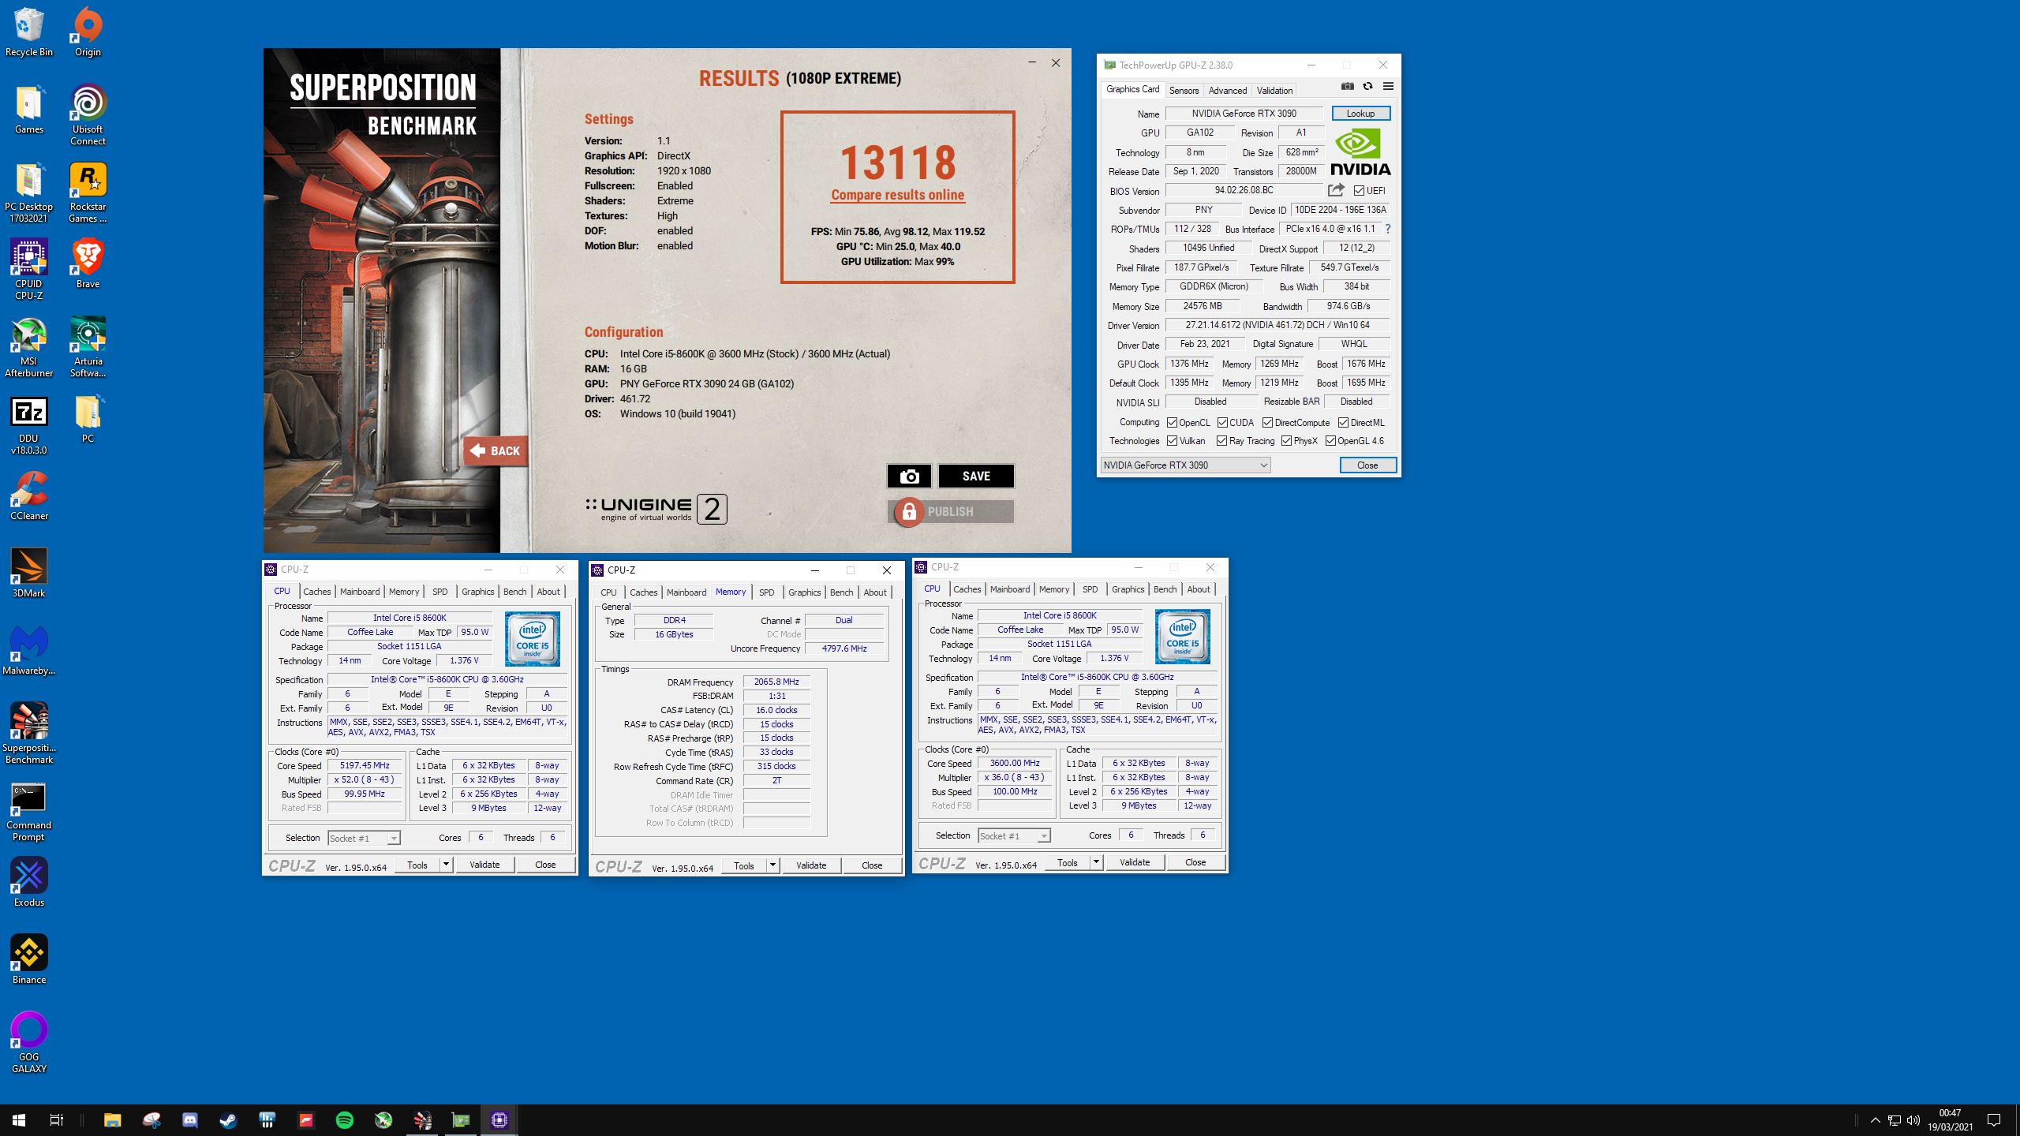The image size is (2020, 1136).
Task: Open MSI Afterburner desktop icon
Action: pyautogui.click(x=29, y=348)
